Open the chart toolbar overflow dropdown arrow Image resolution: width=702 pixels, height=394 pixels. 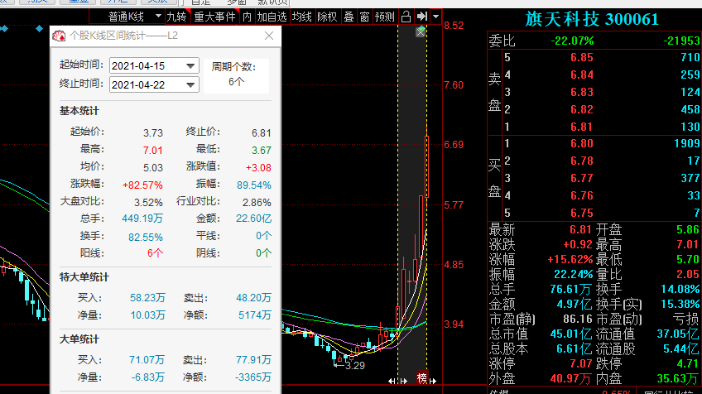(x=435, y=17)
